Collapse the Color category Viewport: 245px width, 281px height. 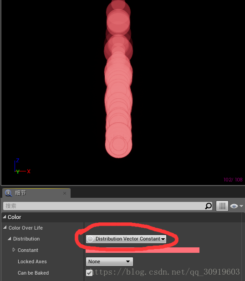click(x=5, y=217)
